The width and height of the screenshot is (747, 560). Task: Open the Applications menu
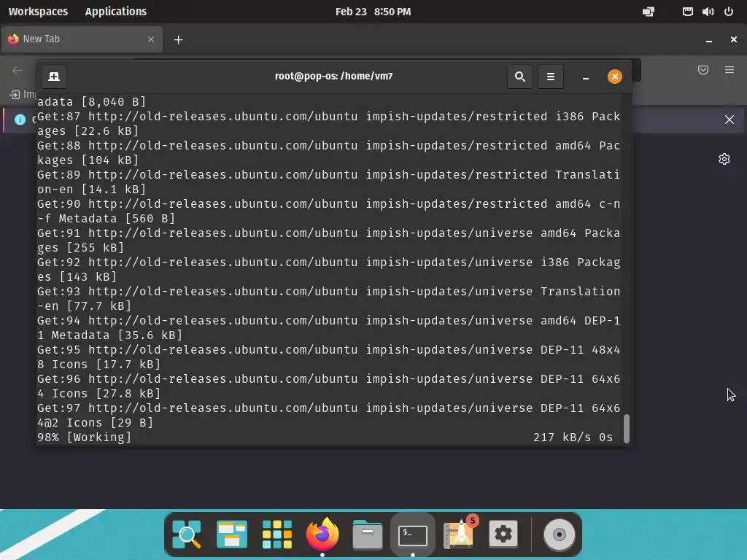tap(116, 12)
